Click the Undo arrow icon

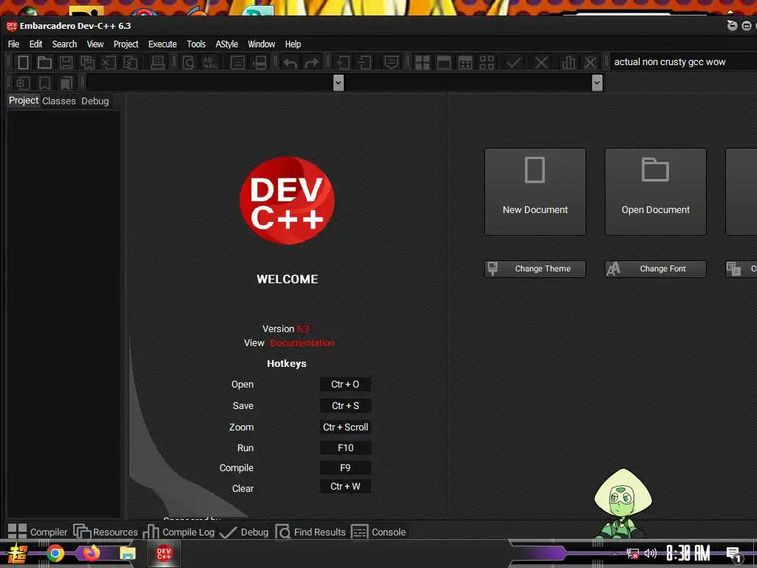click(290, 63)
